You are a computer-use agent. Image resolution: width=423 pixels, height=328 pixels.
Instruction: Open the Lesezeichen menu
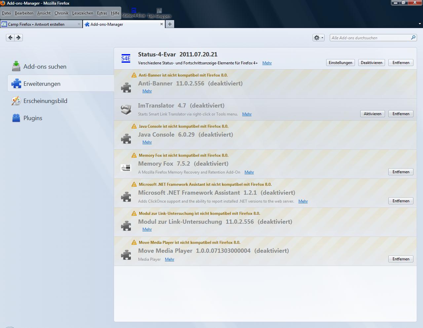pos(83,13)
